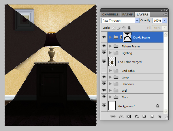Click the Add layer mask icon

129,117
